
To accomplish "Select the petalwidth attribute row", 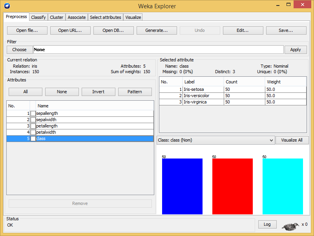I will [80, 132].
